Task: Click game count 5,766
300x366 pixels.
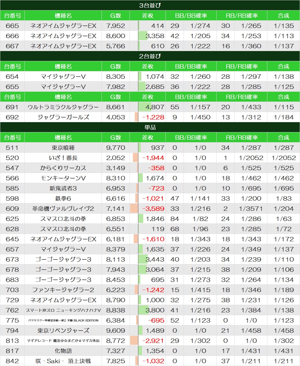Action: pyautogui.click(x=116, y=46)
